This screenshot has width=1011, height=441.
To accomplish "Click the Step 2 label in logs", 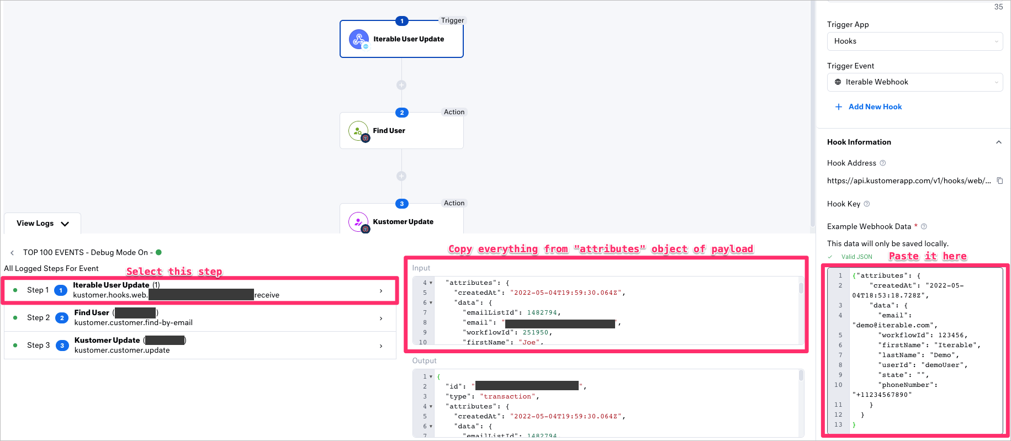I will tap(38, 318).
